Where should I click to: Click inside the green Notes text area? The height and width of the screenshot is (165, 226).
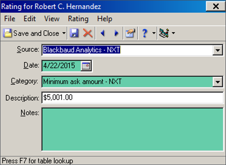(132, 129)
